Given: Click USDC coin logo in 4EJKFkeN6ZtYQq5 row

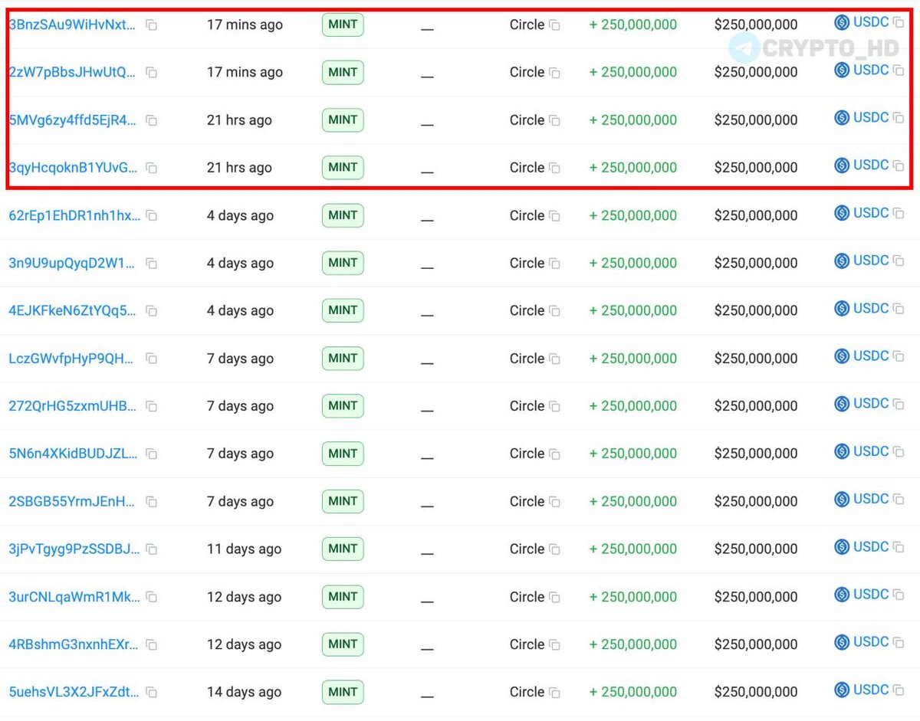Looking at the screenshot, I should tap(842, 309).
